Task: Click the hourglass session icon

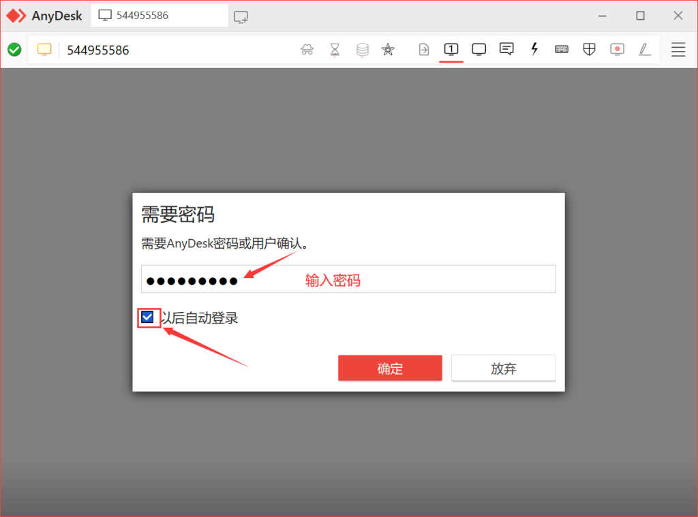Action: click(335, 50)
